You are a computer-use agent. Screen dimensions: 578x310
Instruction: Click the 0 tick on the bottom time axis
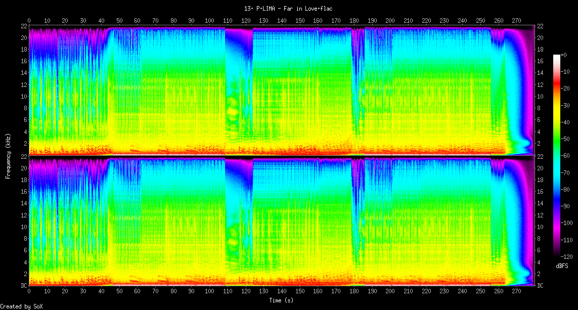click(x=29, y=292)
